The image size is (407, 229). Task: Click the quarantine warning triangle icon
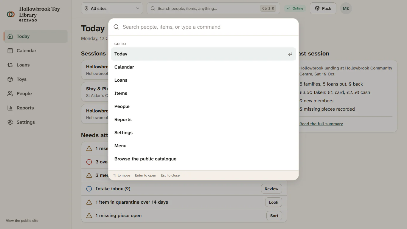click(x=89, y=202)
